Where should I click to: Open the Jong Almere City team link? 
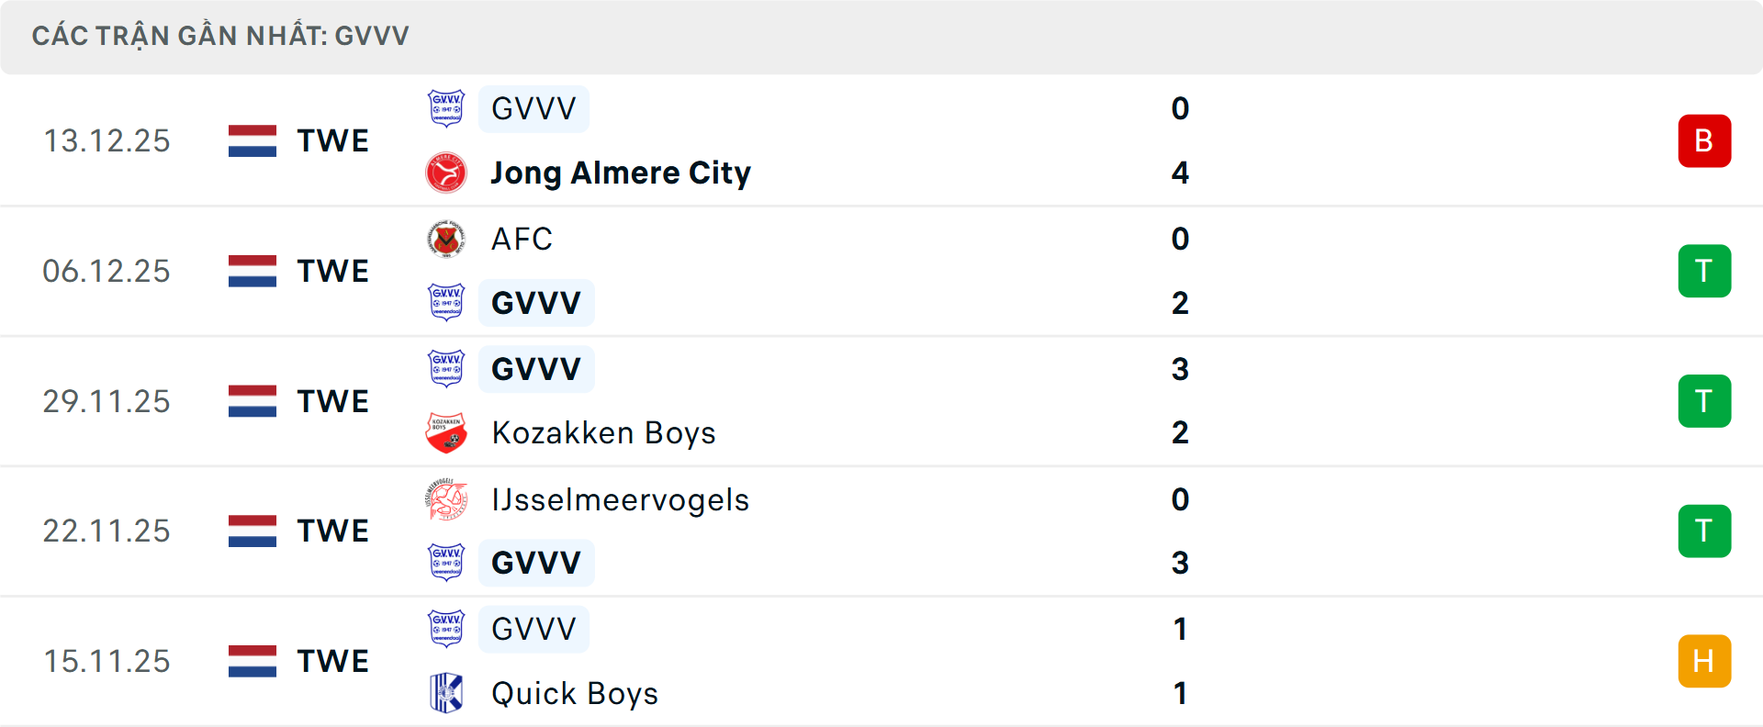(x=621, y=173)
